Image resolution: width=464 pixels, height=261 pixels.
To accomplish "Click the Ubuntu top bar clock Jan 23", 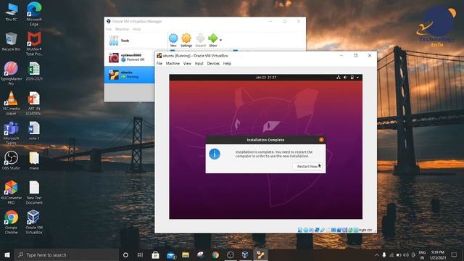I will 266,78.
